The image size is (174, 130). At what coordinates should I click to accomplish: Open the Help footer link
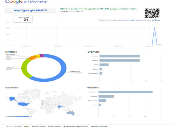coord(27,127)
